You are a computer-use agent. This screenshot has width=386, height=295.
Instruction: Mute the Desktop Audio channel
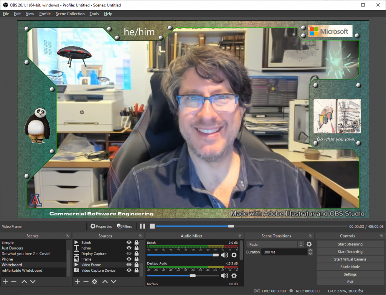[x=224, y=276]
